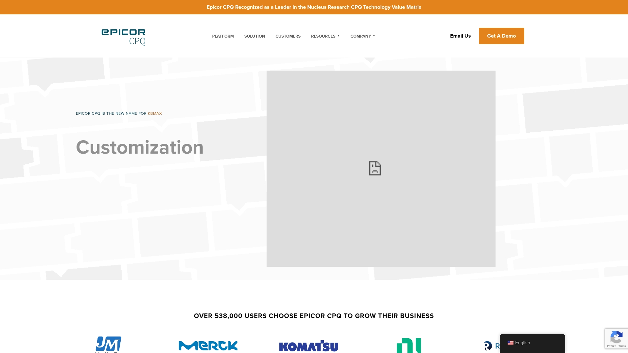Expand the Resources dropdown menu
This screenshot has width=628, height=353.
tap(325, 36)
